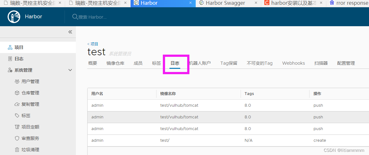
Task: Open the 扫描器 project tab
Action: [321, 63]
